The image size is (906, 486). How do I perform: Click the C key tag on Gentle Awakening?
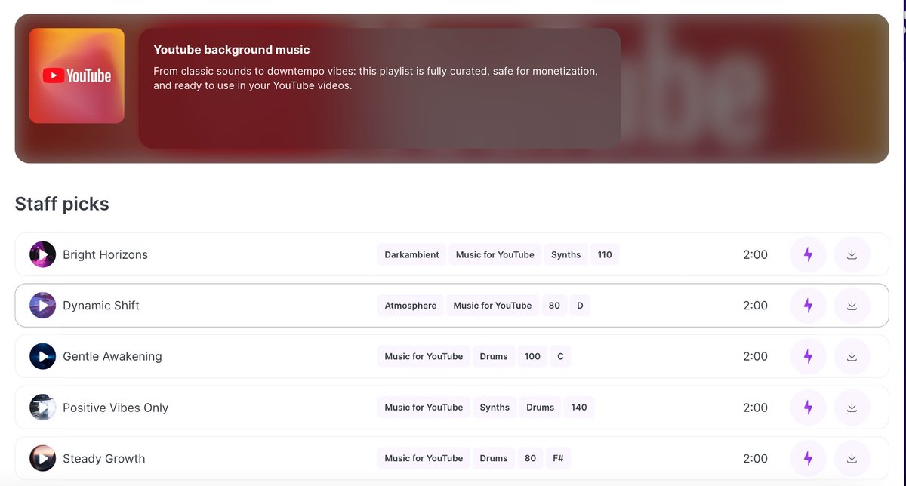tap(560, 356)
